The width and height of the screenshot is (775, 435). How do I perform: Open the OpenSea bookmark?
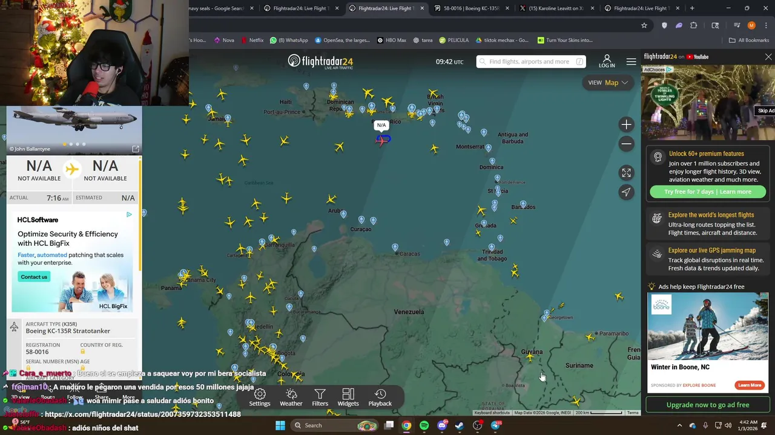coord(341,40)
